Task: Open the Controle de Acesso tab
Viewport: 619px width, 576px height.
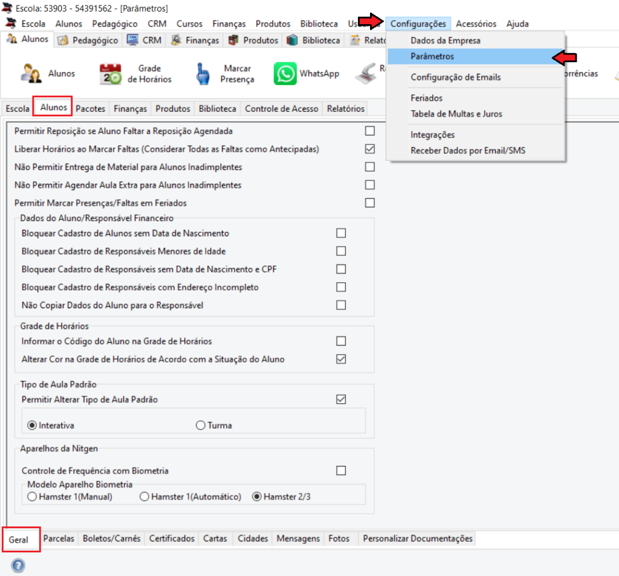Action: coord(282,109)
